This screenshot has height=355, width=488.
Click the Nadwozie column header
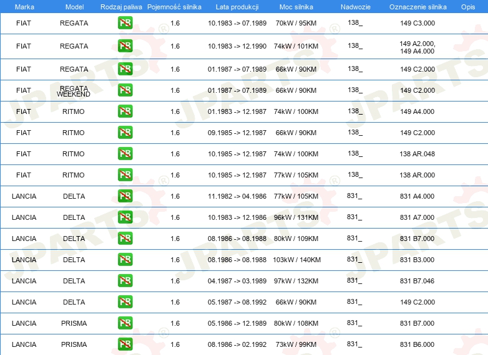tap(356, 7)
